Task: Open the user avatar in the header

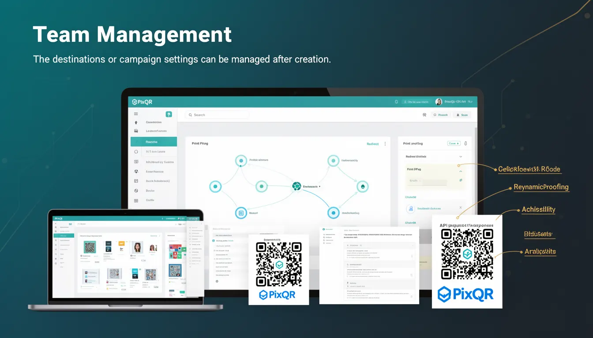Action: click(439, 102)
